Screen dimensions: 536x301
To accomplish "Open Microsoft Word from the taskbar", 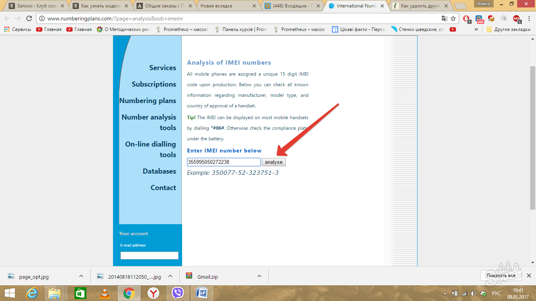I will point(202,293).
